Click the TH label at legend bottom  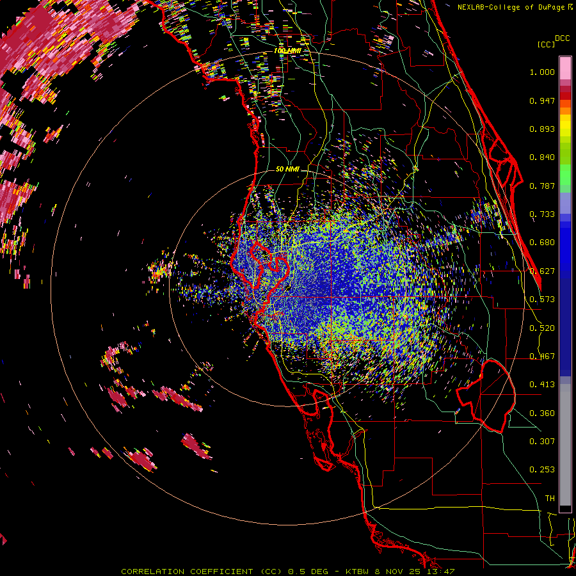(550, 499)
